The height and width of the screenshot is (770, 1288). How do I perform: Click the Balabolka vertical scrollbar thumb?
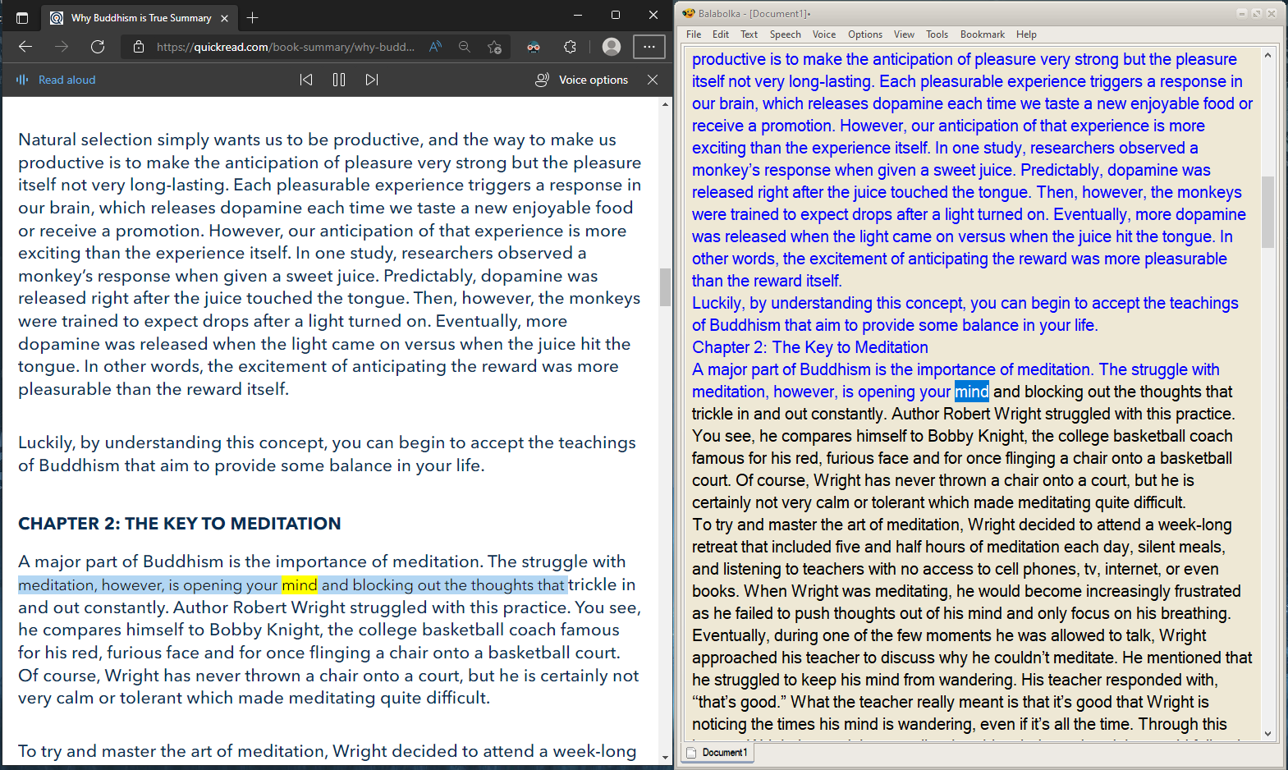(1267, 212)
